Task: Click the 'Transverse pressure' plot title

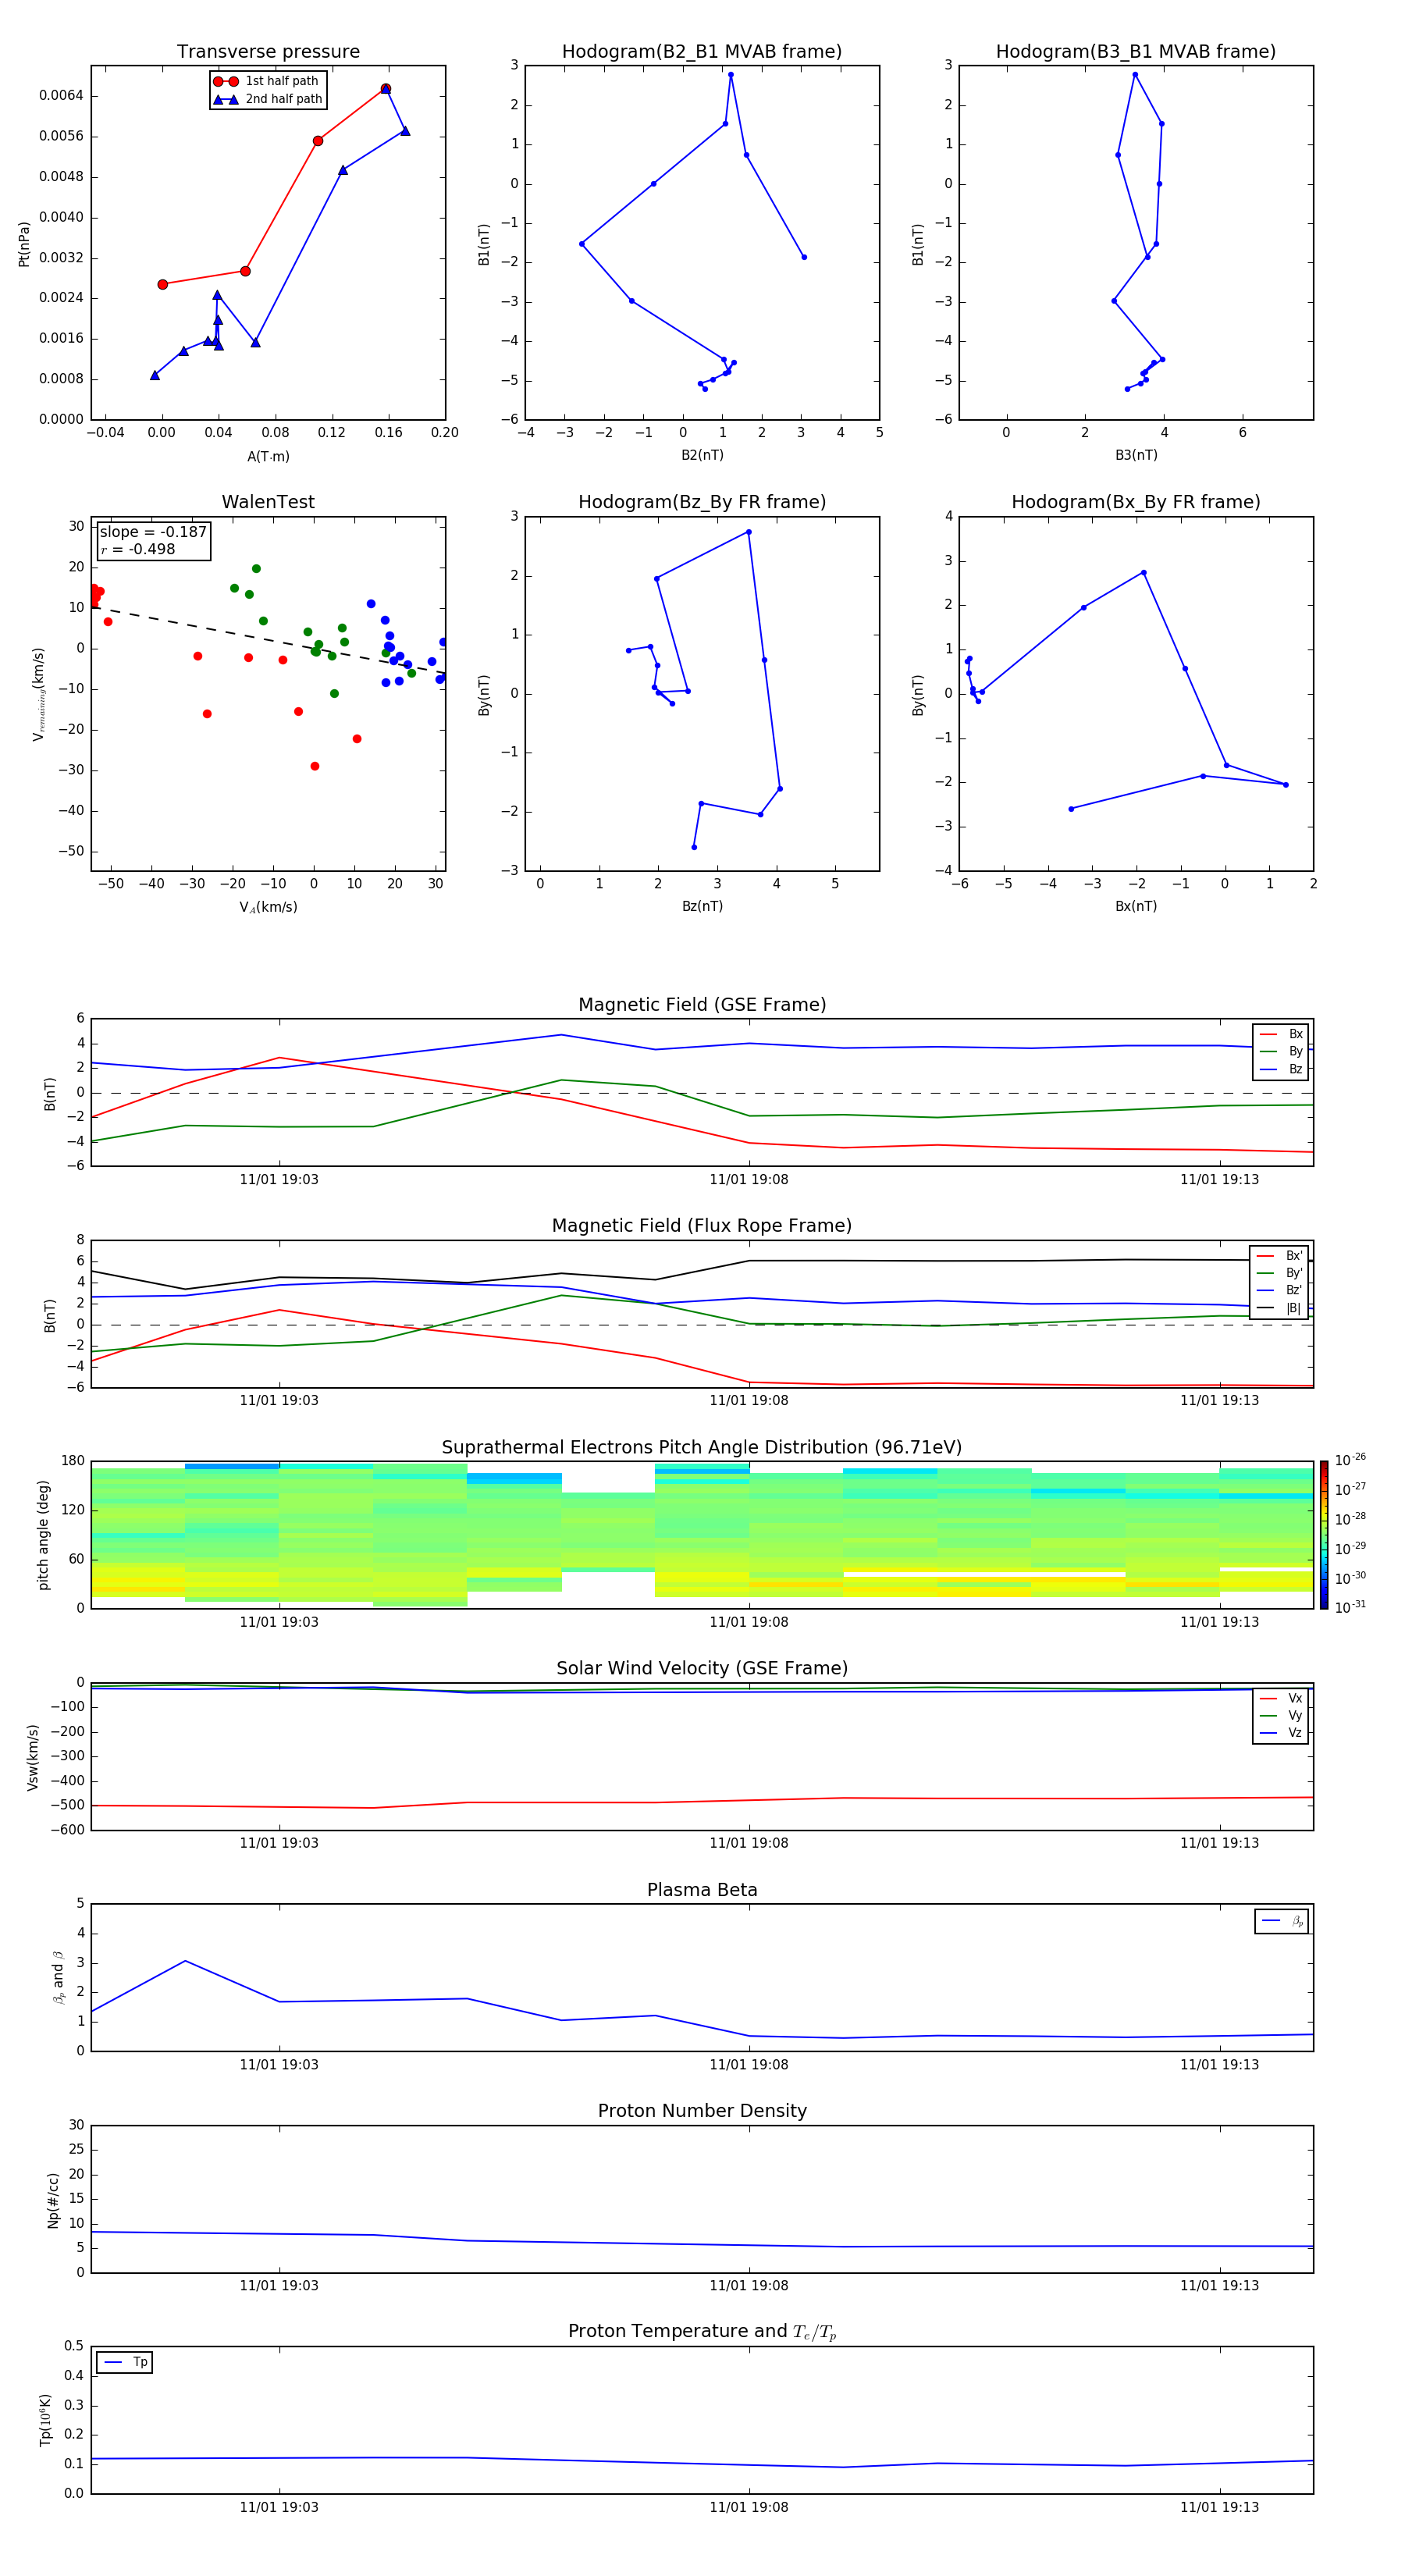Action: tap(268, 51)
